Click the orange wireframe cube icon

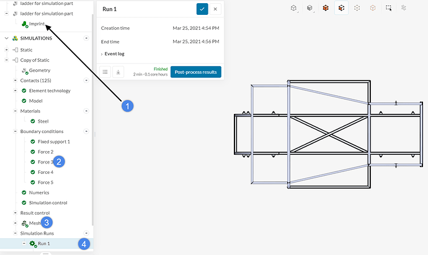tap(373, 8)
